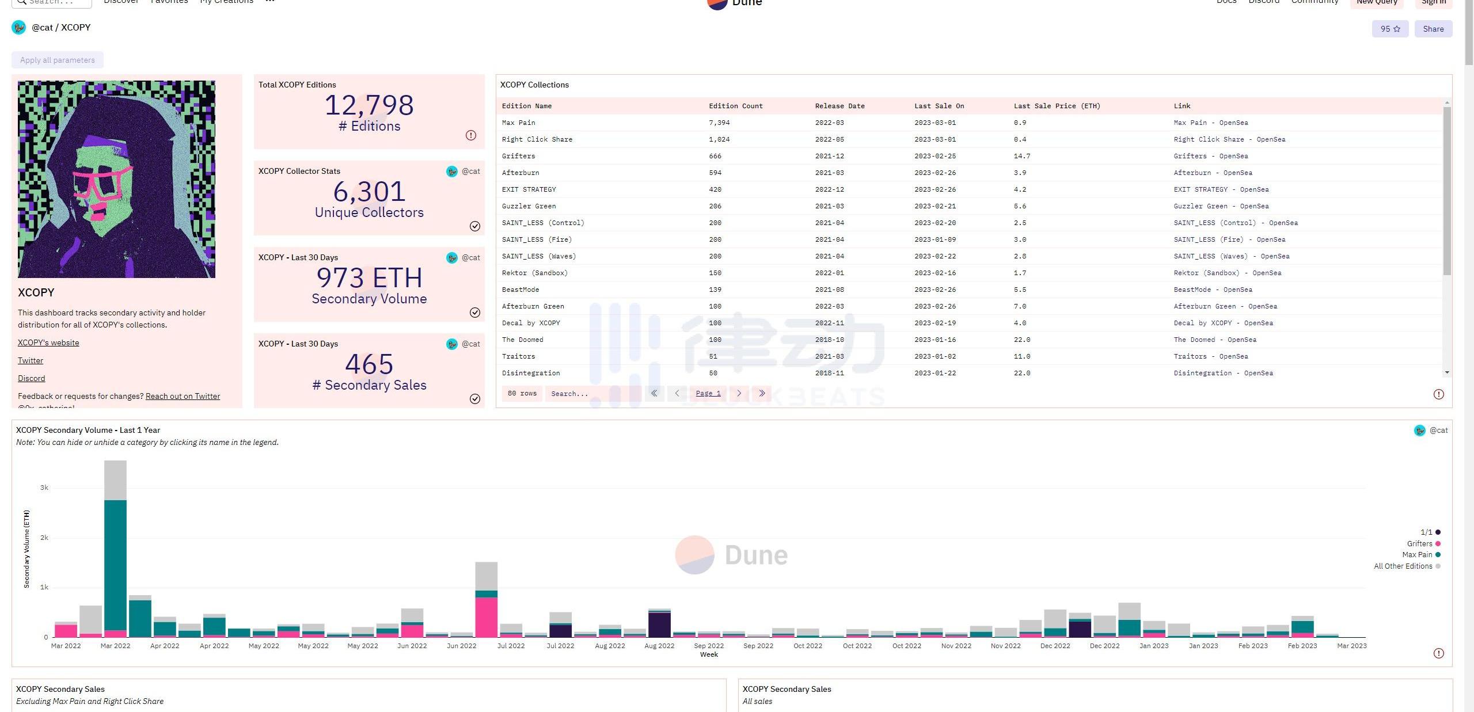Open the Discord link in description panel
Image resolution: width=1474 pixels, height=712 pixels.
point(31,378)
